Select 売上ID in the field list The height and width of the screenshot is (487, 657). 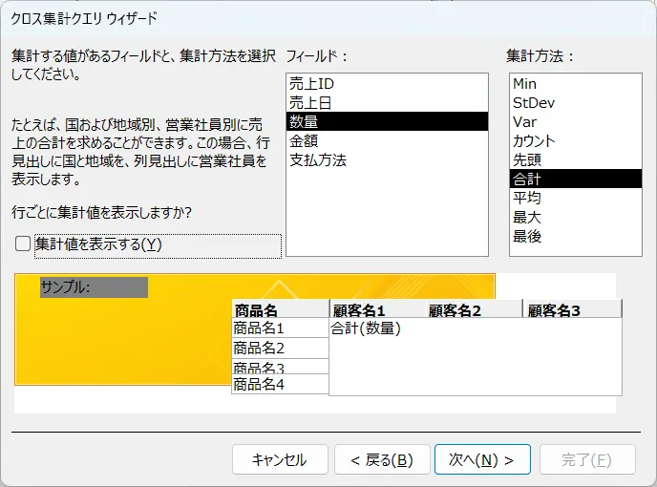point(387,83)
